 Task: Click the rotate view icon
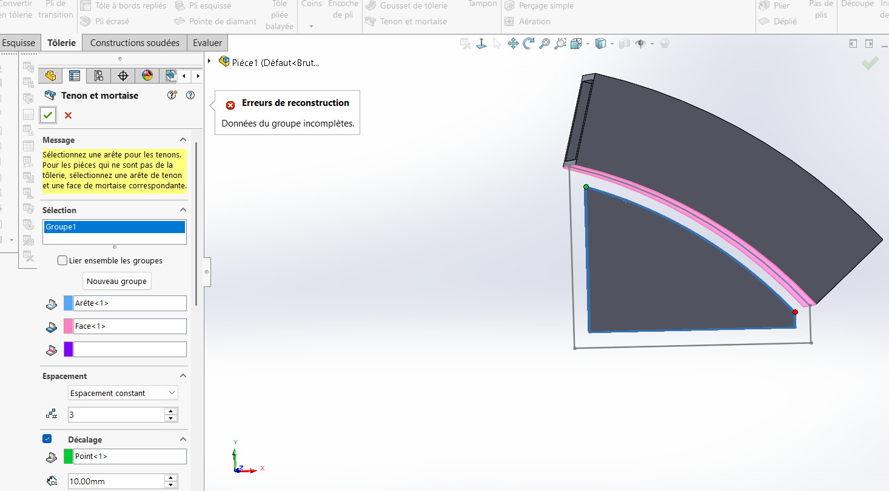pyautogui.click(x=529, y=44)
